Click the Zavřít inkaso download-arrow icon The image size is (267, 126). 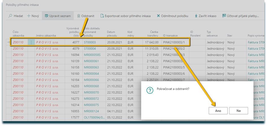[196, 16]
